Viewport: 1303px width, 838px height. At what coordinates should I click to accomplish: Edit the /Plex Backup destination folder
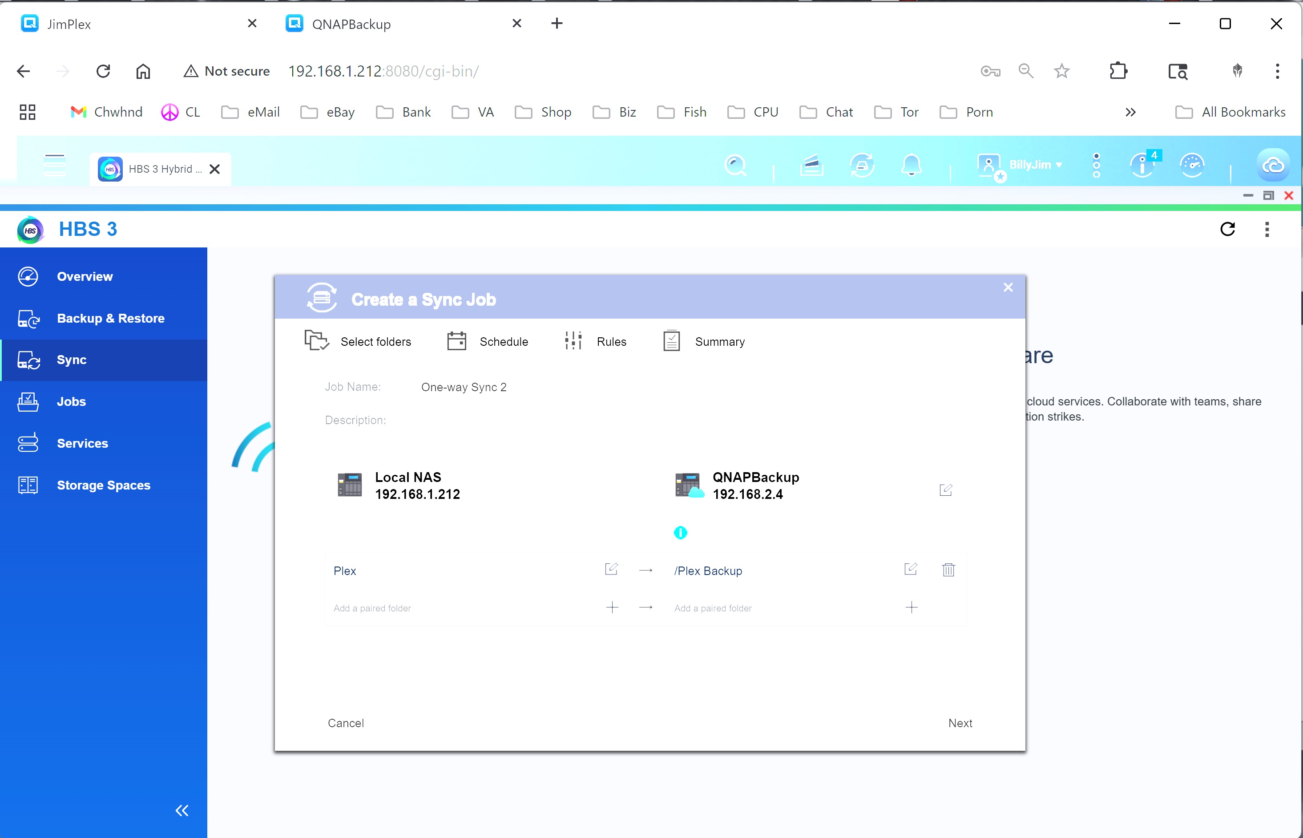[910, 569]
